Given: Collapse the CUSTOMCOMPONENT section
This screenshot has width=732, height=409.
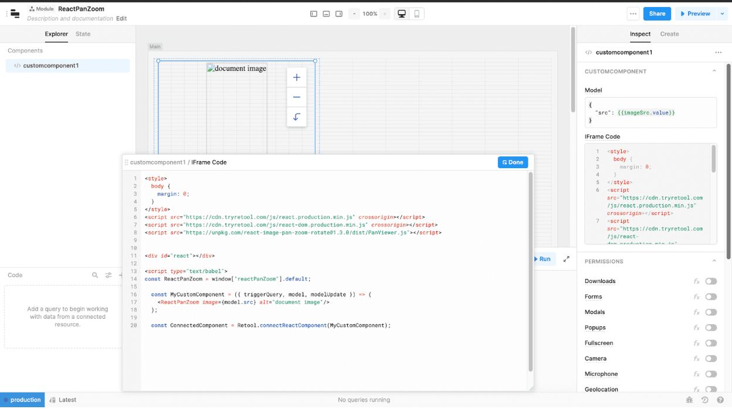Looking at the screenshot, I should [x=714, y=71].
